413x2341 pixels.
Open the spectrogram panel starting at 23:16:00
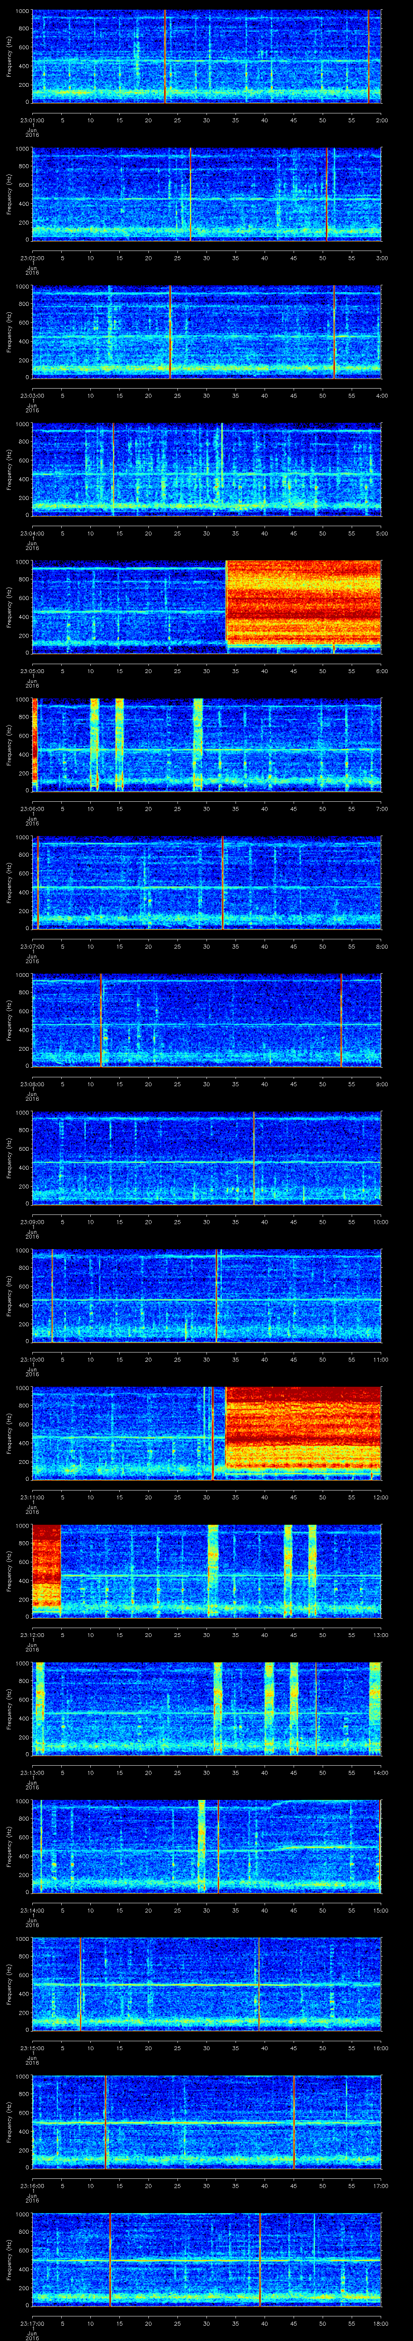pos(206,2121)
